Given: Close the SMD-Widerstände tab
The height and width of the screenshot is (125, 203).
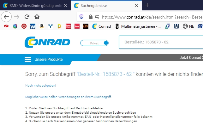Looking at the screenshot, I should pyautogui.click(x=65, y=5).
